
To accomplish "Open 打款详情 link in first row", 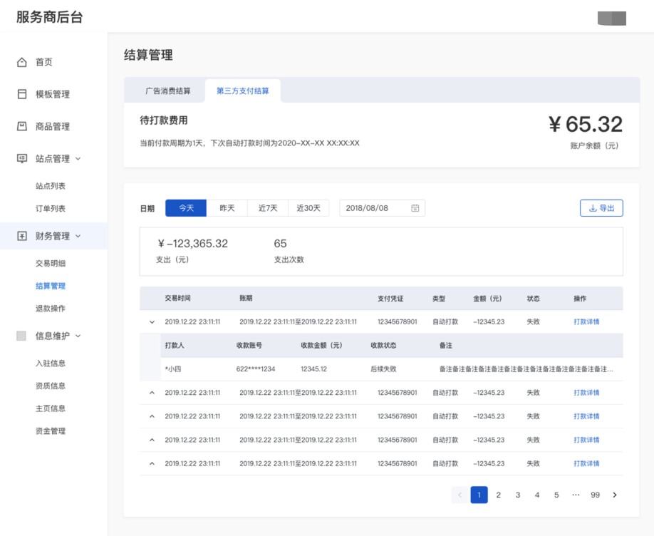I will (586, 322).
